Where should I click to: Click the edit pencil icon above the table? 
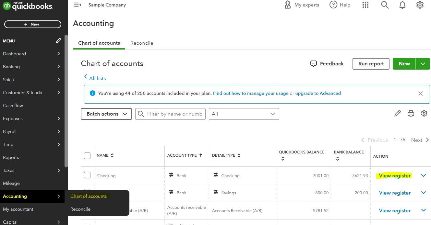click(397, 113)
